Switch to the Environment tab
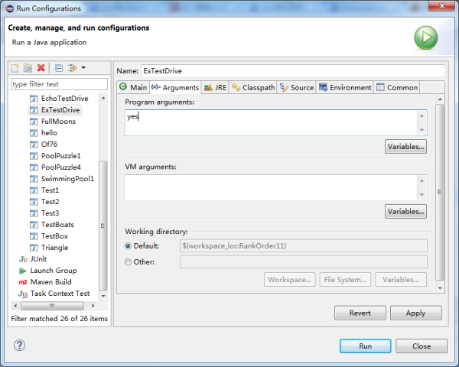This screenshot has height=367, width=459. (x=345, y=87)
